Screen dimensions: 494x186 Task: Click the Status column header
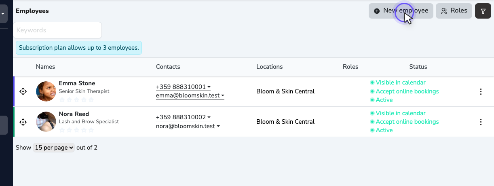418,67
